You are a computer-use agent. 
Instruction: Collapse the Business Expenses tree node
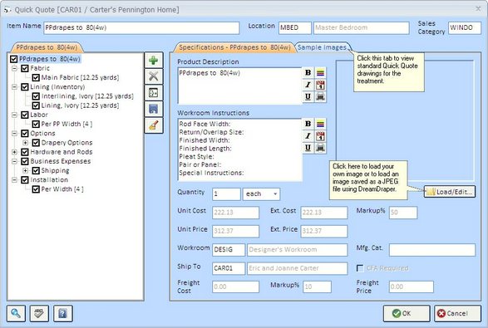[14, 161]
